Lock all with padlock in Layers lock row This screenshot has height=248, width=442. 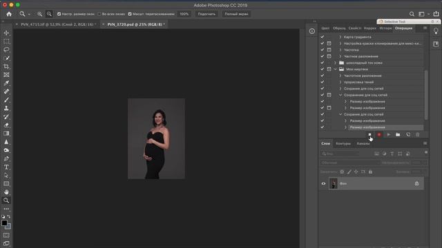pyautogui.click(x=370, y=172)
